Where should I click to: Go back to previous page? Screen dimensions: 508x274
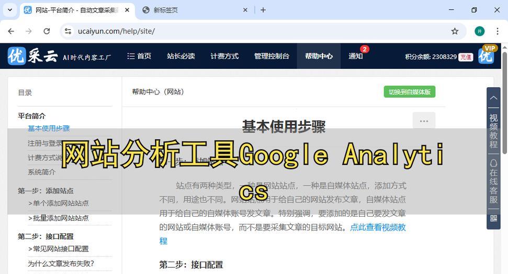[x=11, y=31]
